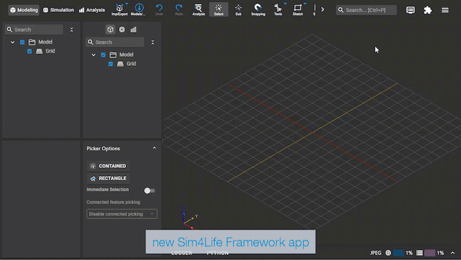461x260 pixels.
Task: Open the LOGGER tab
Action: click(181, 253)
